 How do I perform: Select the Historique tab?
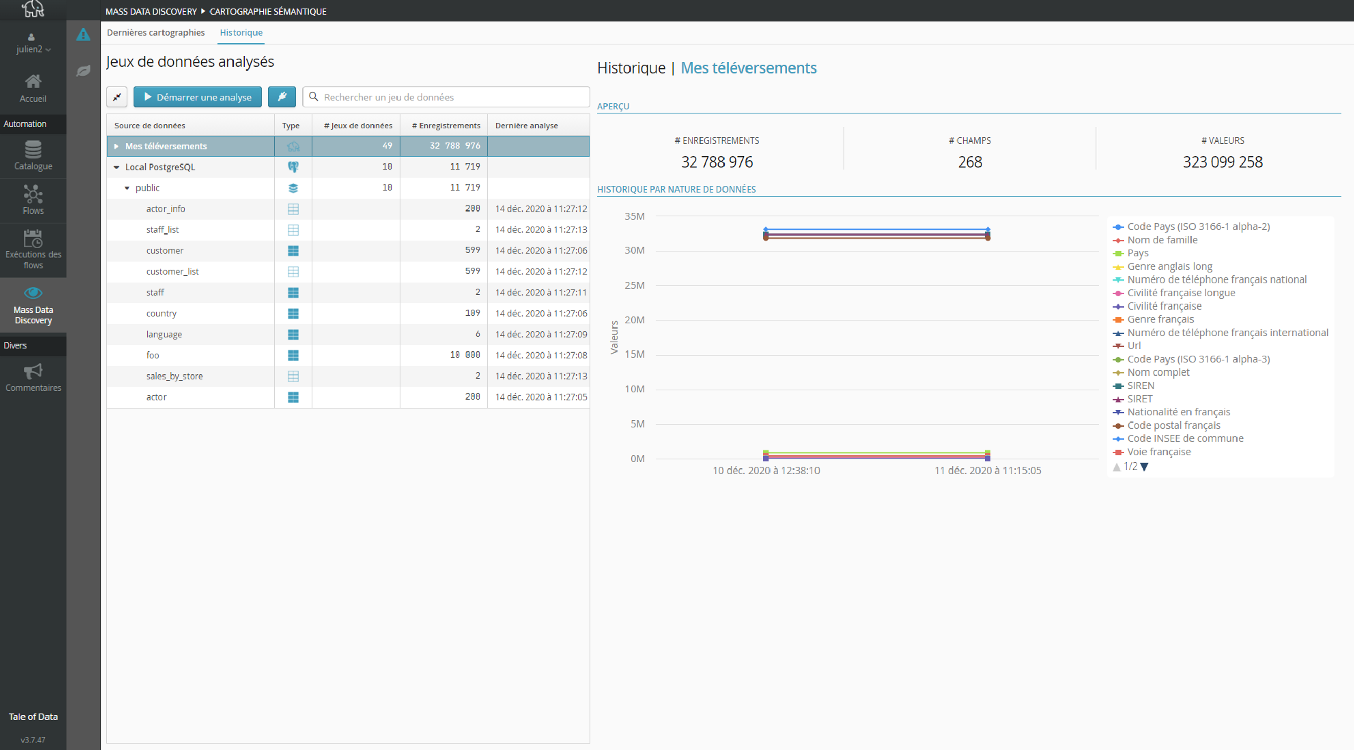[241, 33]
